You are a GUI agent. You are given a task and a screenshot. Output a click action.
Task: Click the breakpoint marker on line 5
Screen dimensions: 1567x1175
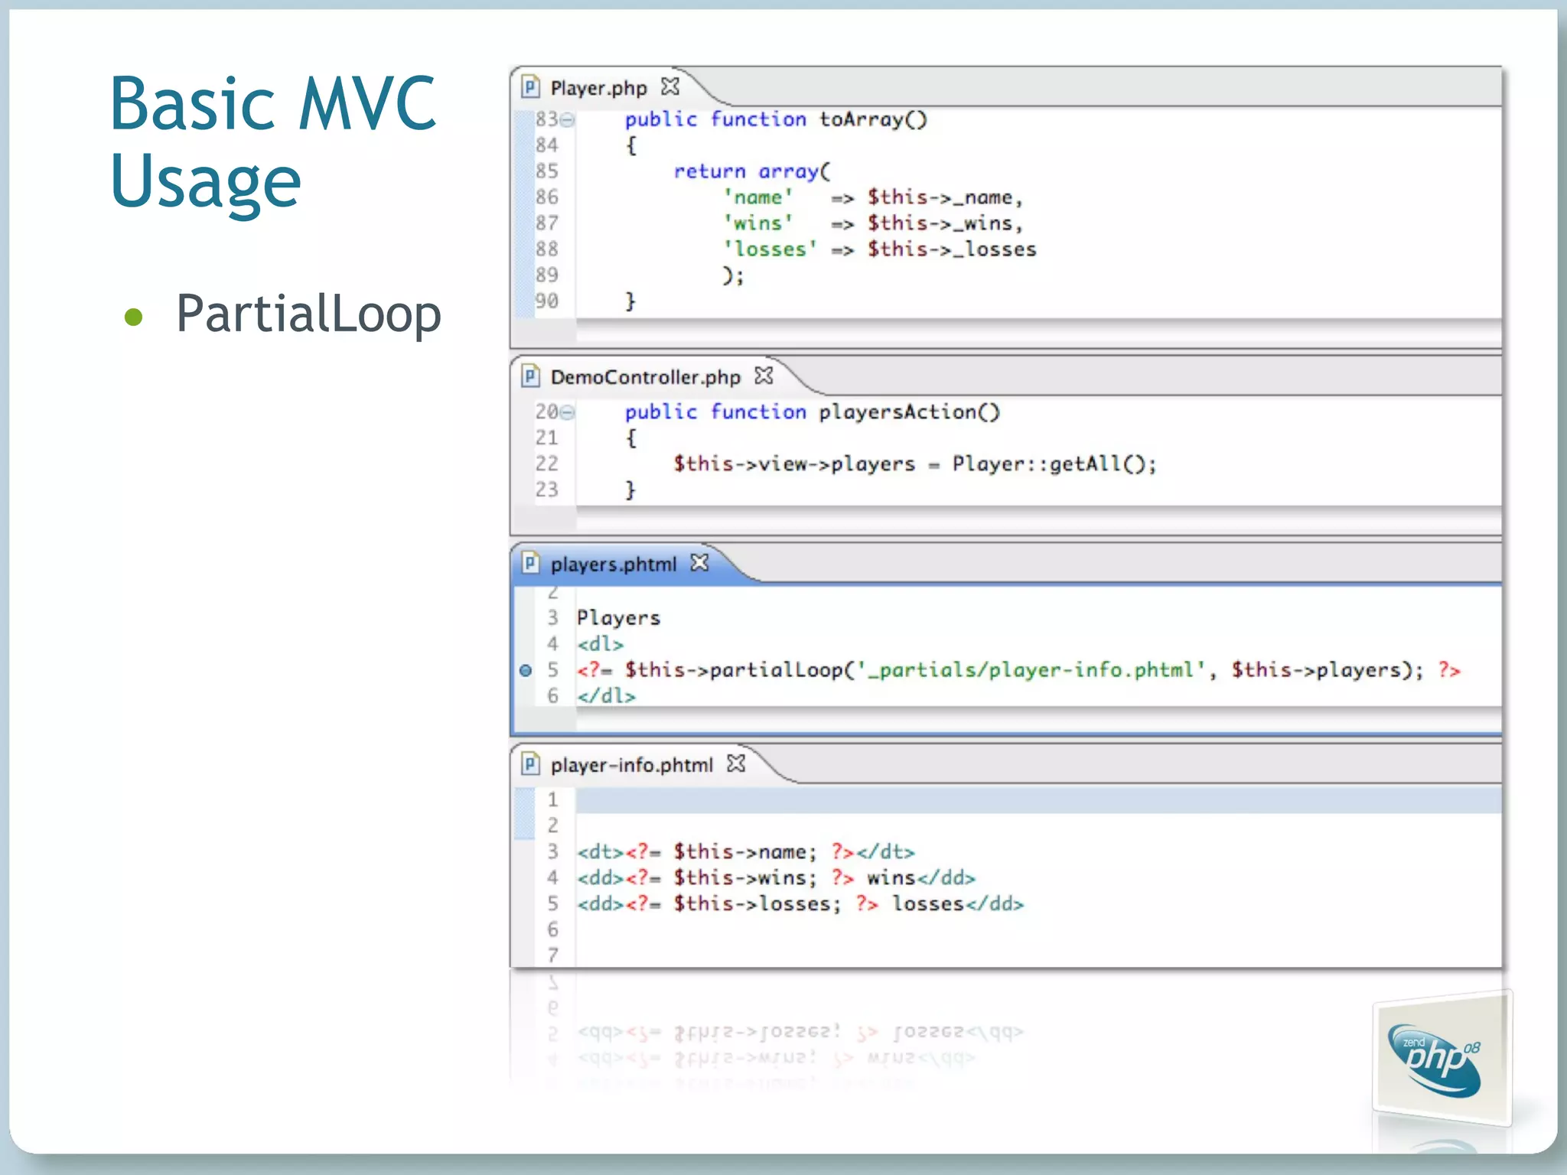(x=526, y=671)
